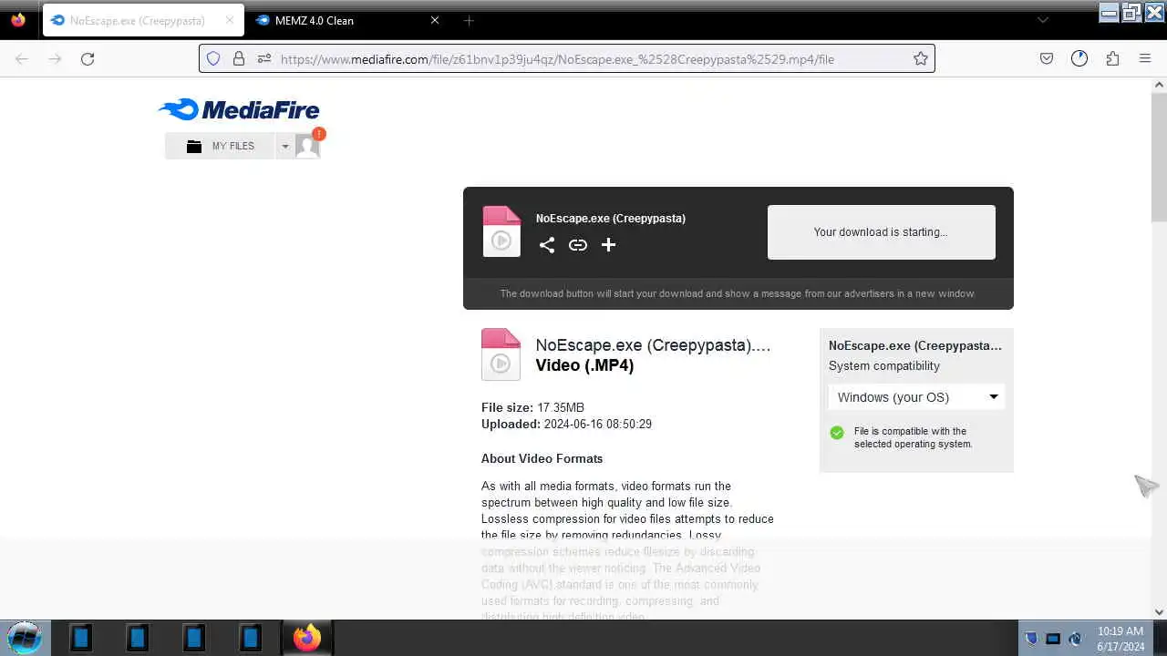Click the video file icon beside Video (.MP4)
The height and width of the screenshot is (656, 1167).
coord(501,354)
